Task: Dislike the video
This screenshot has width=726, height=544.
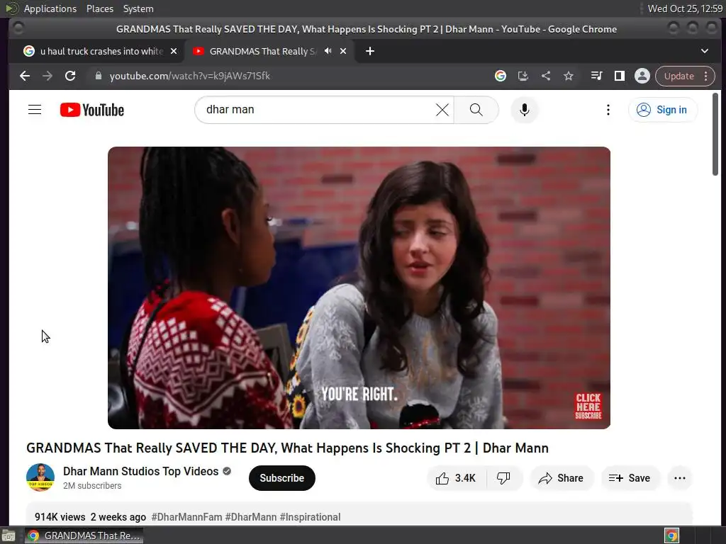Action: (x=503, y=478)
